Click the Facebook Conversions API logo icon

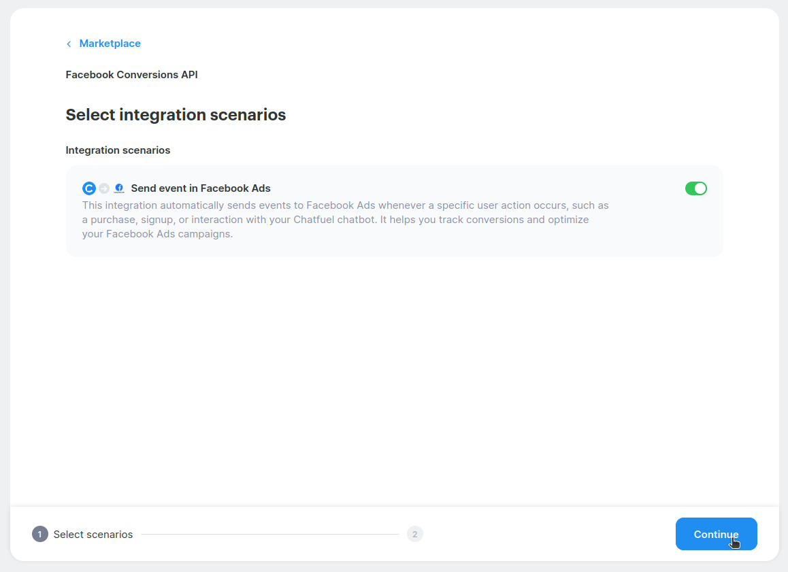click(x=119, y=188)
